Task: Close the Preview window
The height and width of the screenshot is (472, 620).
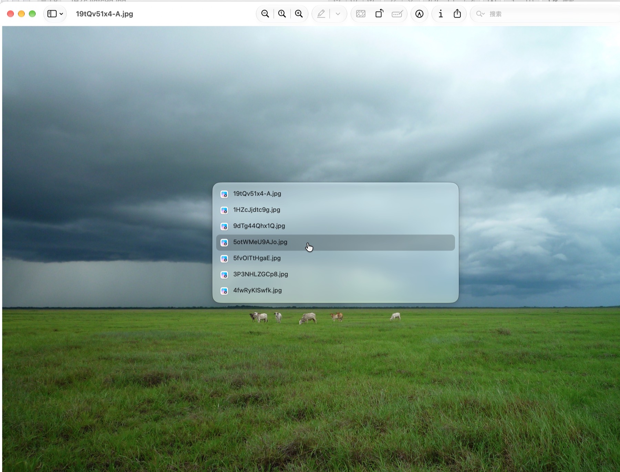Action: (10, 14)
